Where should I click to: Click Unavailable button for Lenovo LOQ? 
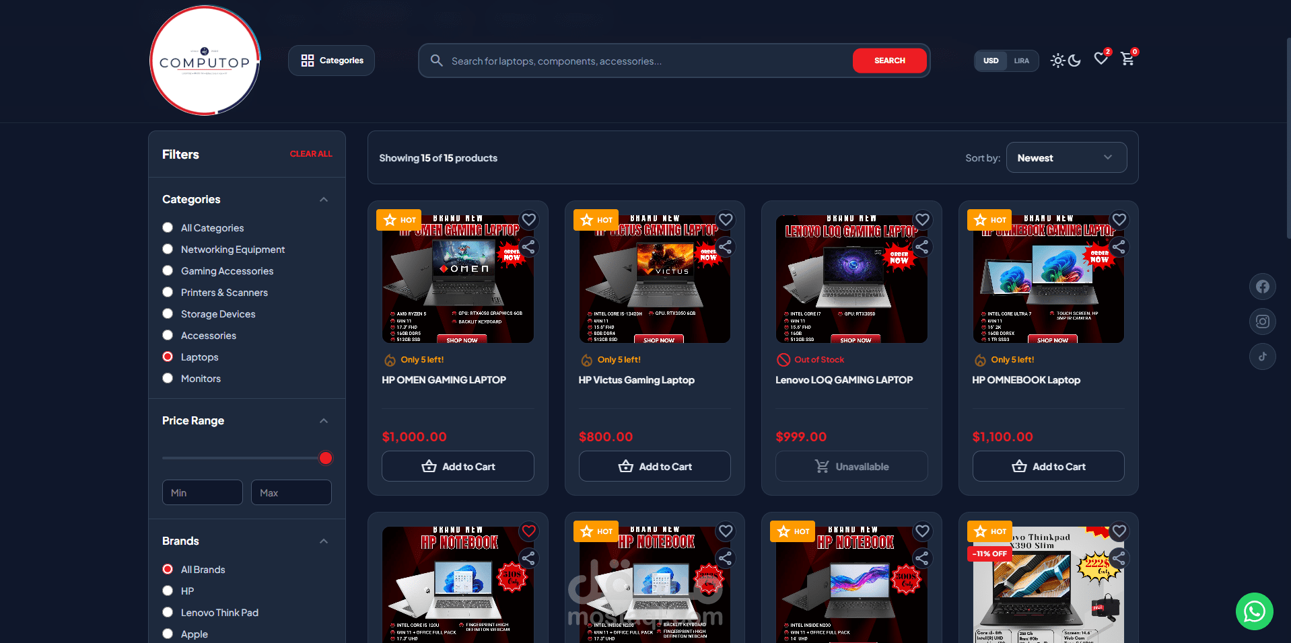tap(851, 466)
